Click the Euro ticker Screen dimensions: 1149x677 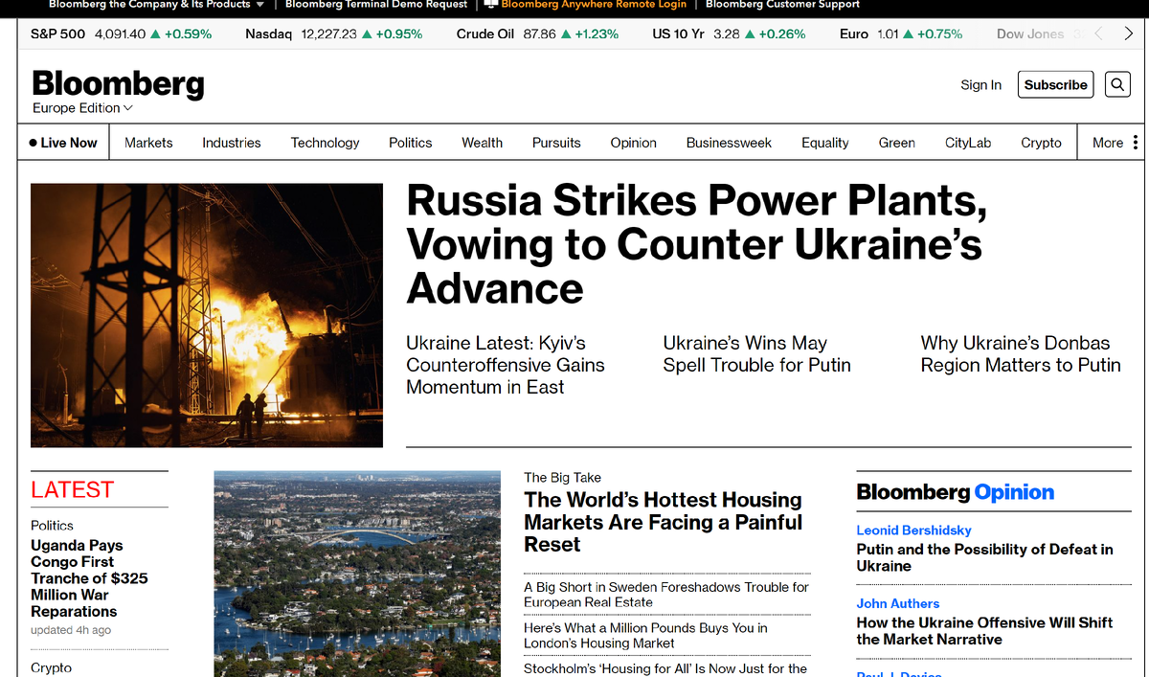[x=901, y=34]
